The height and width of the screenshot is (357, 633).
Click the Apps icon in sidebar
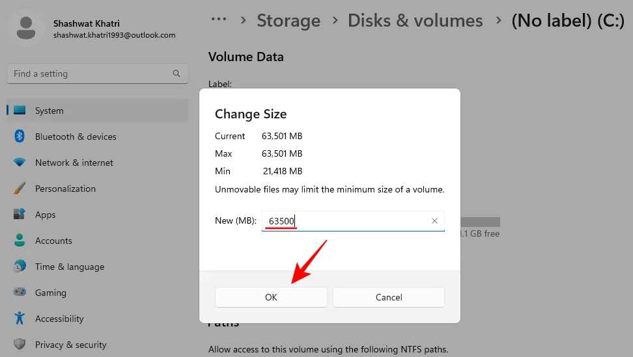pos(20,214)
